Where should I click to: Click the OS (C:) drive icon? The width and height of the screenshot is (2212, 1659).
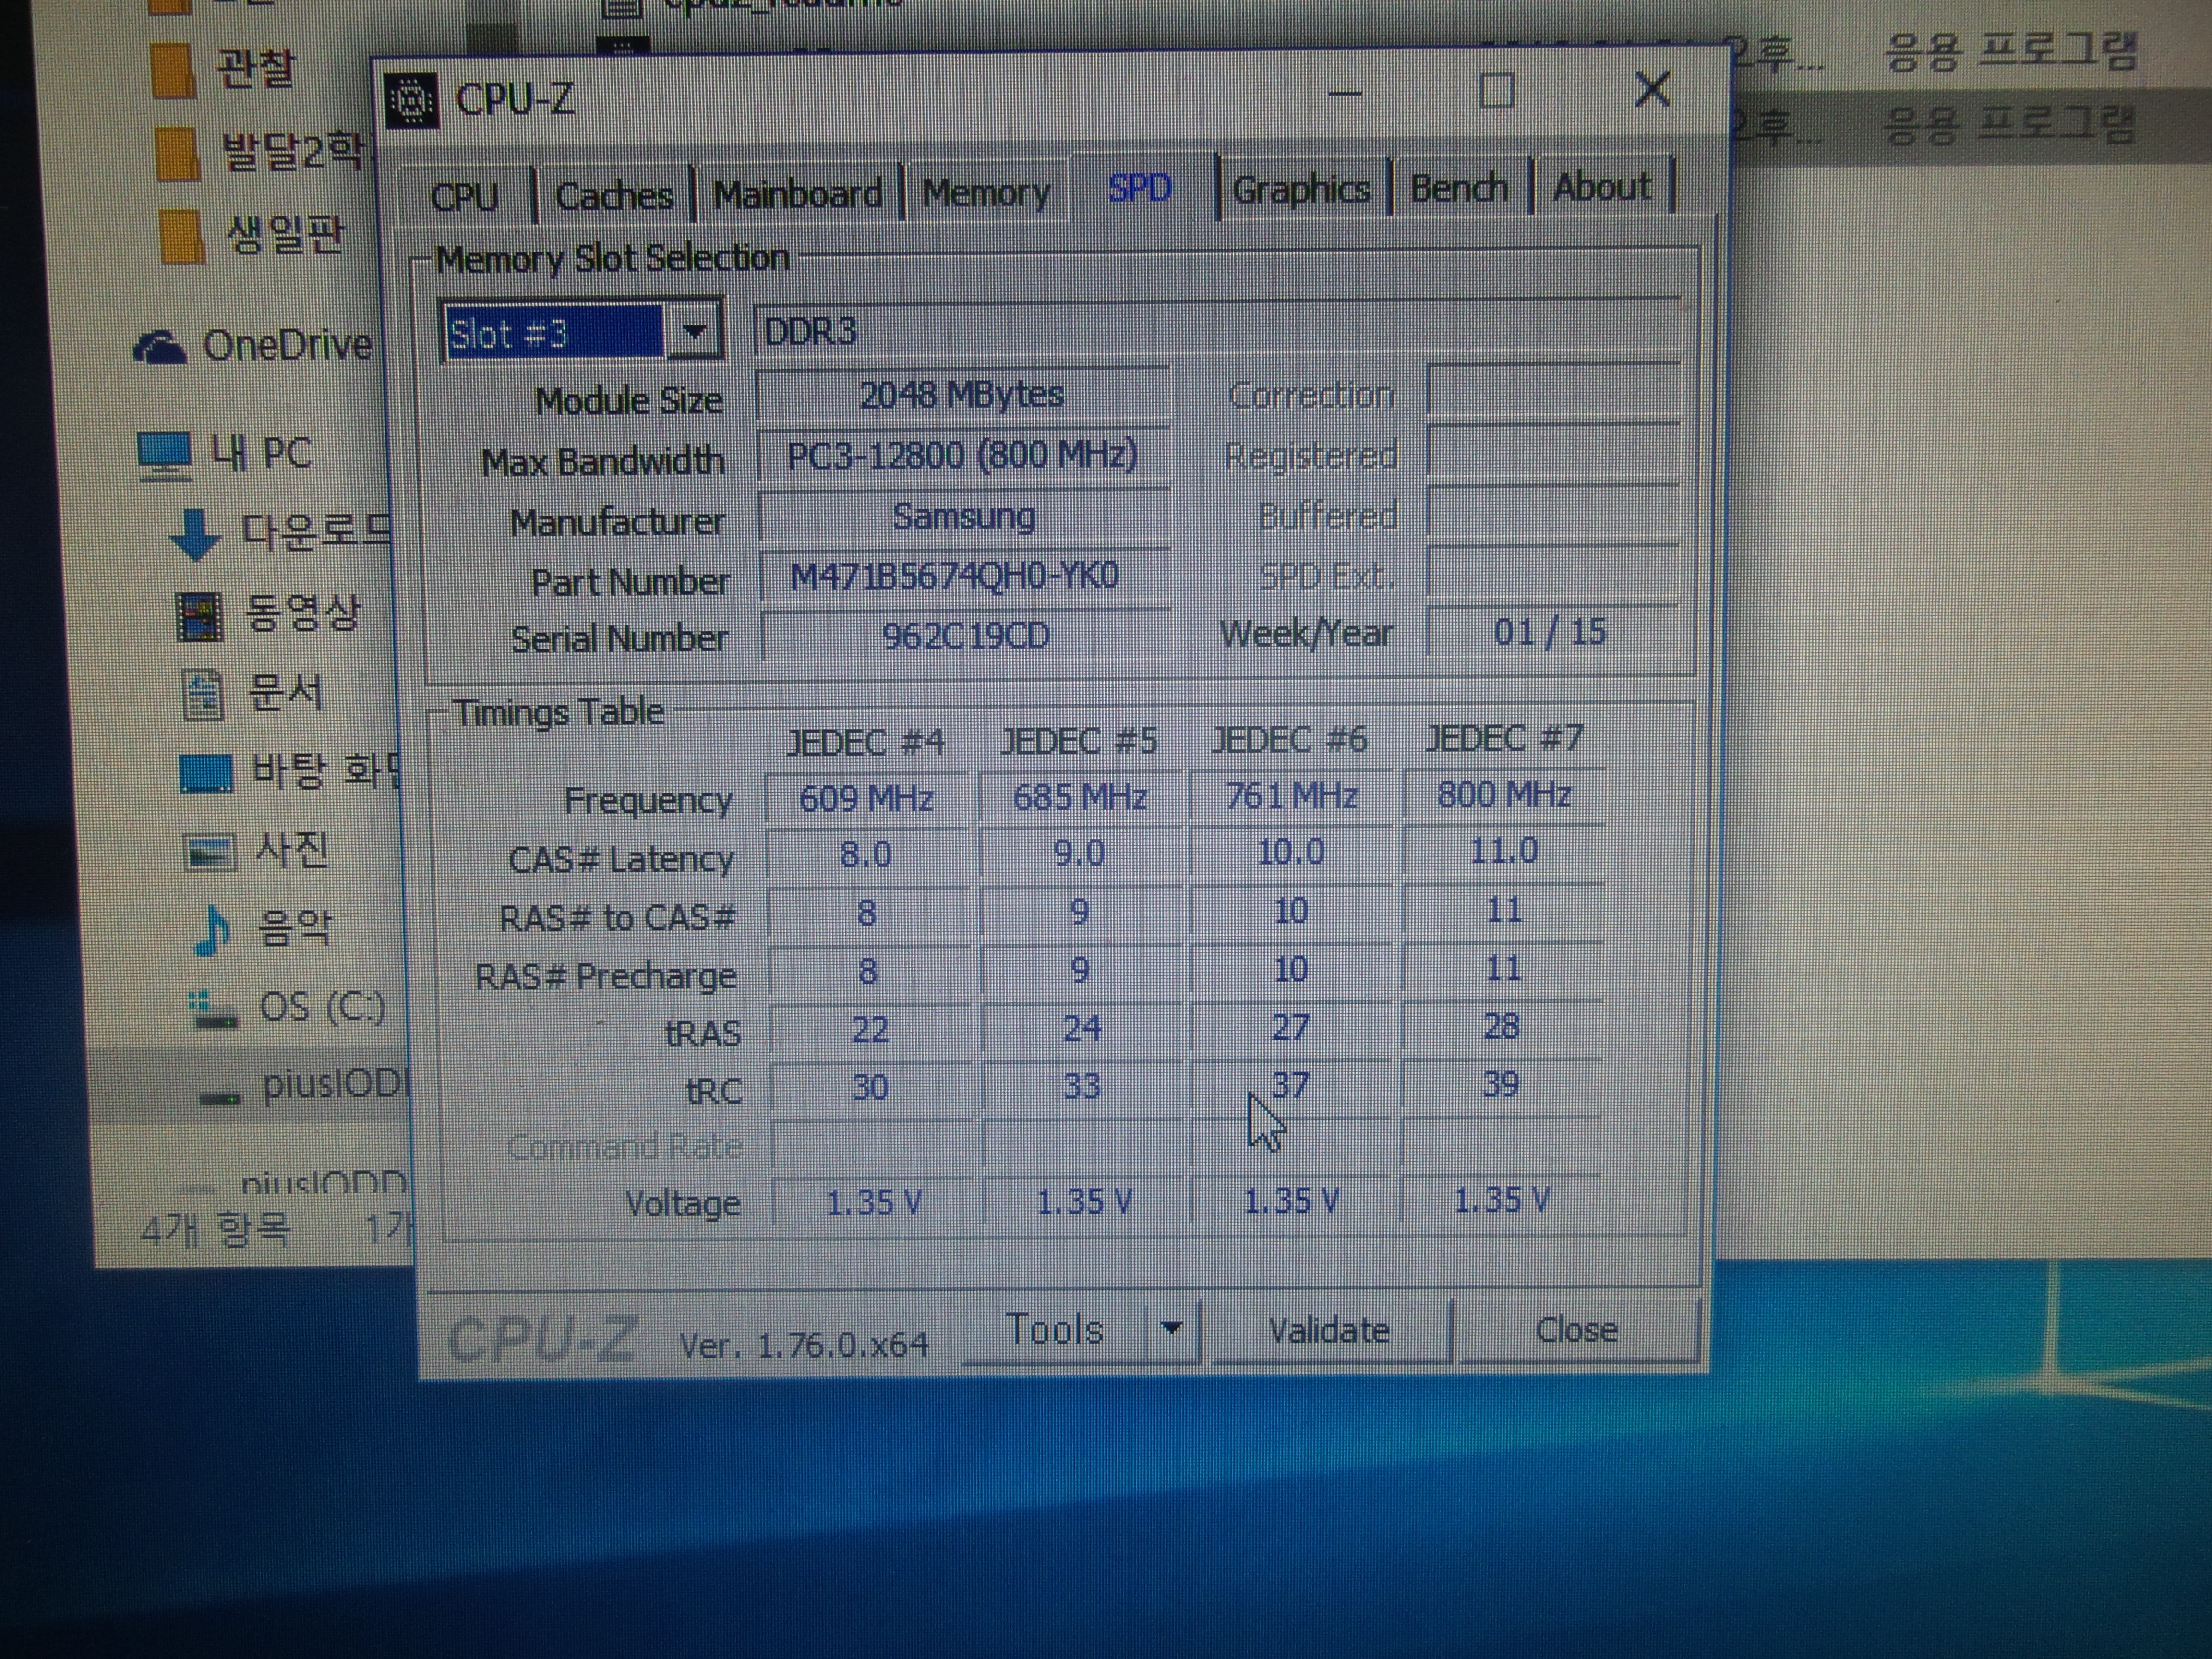(x=214, y=1009)
